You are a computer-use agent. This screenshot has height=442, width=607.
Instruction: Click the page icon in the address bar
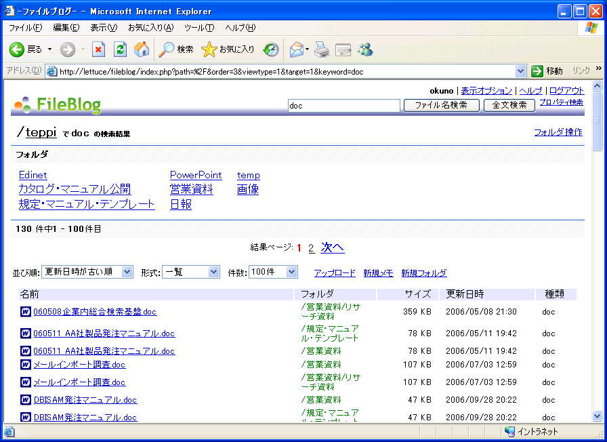coord(52,71)
